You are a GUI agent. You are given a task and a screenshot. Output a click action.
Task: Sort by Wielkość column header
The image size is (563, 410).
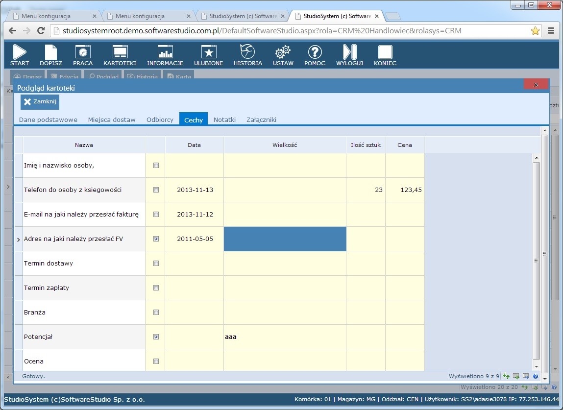click(285, 145)
